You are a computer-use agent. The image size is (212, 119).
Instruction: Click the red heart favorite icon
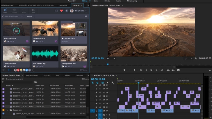click(61, 11)
